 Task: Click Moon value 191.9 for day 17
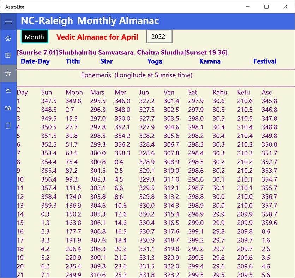point(73,240)
